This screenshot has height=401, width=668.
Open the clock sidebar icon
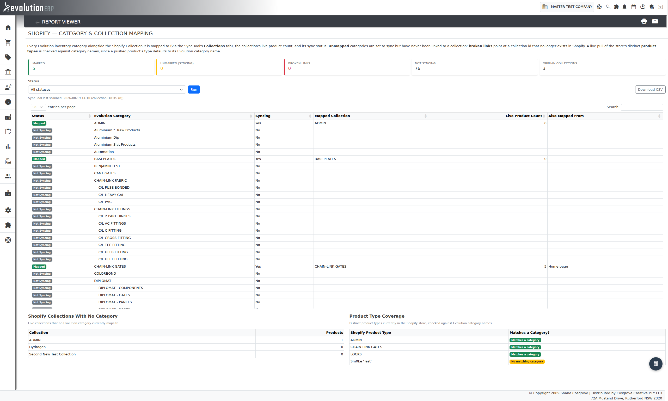click(8, 102)
